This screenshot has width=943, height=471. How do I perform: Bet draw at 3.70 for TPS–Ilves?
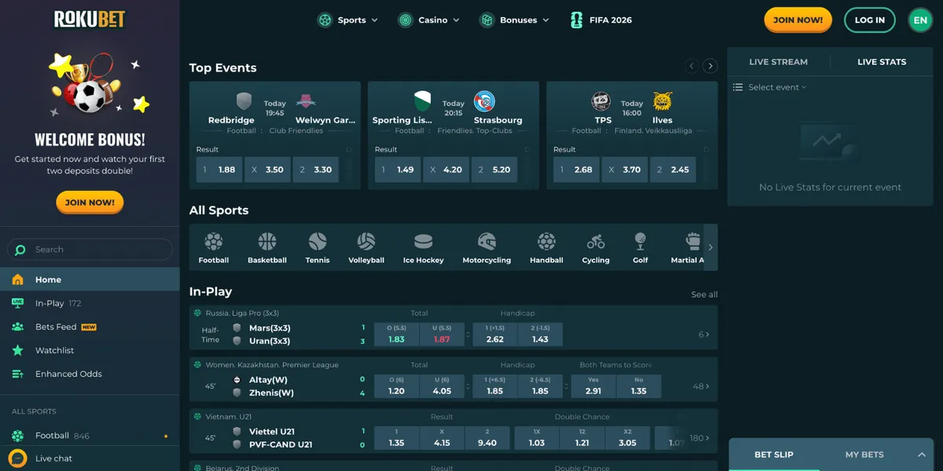coord(625,170)
